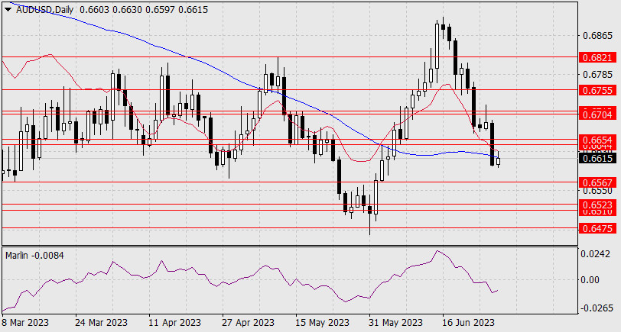Image resolution: width=621 pixels, height=332 pixels.
Task: Select the 0.6567 support level label
Action: coord(597,183)
